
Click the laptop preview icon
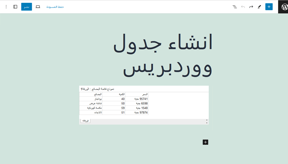[38, 7]
